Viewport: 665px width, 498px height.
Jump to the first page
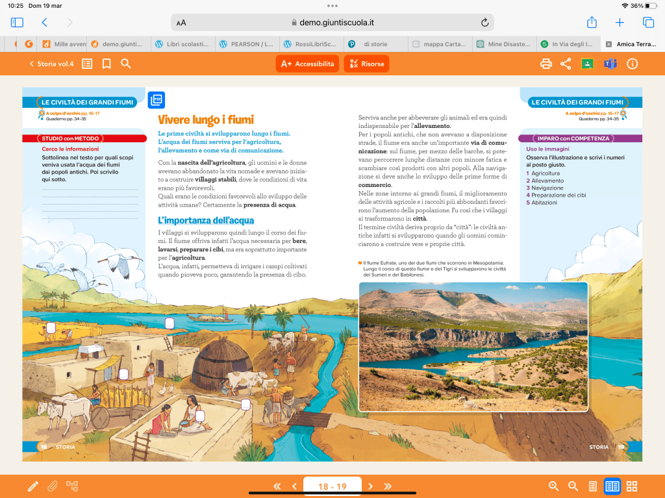point(277,486)
